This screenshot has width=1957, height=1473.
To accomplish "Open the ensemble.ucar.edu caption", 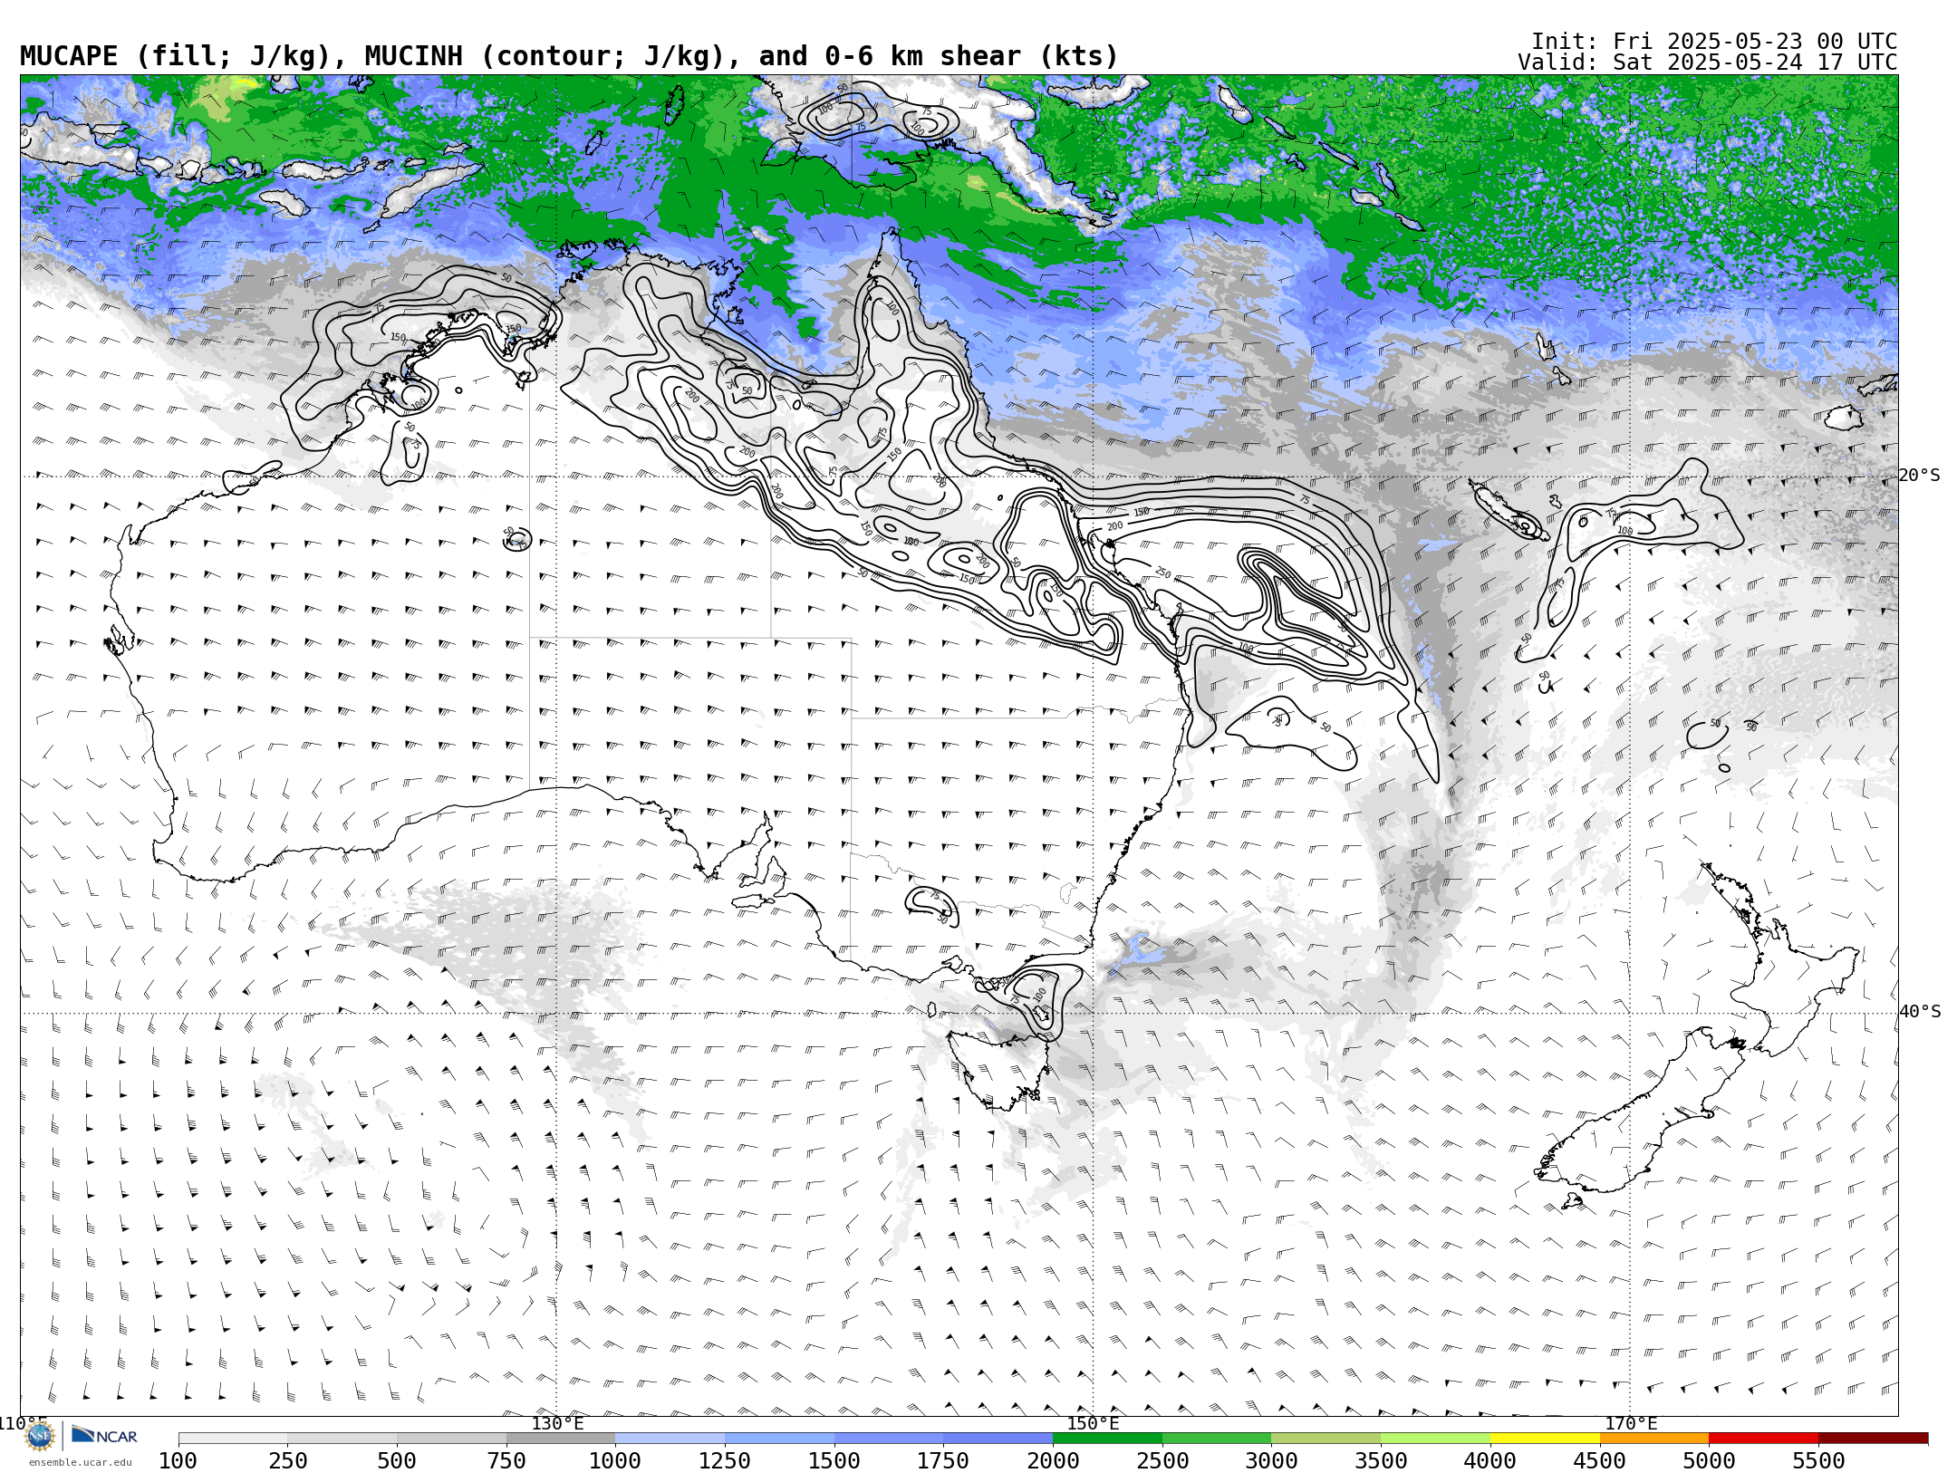I will 80,1462.
